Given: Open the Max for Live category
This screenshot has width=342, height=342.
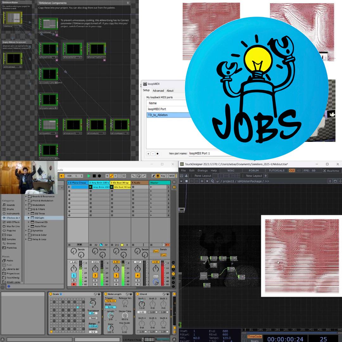Looking at the screenshot, I should 11,226.
